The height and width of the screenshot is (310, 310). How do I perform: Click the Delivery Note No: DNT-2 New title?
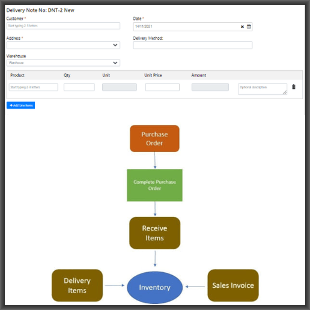pyautogui.click(x=40, y=10)
